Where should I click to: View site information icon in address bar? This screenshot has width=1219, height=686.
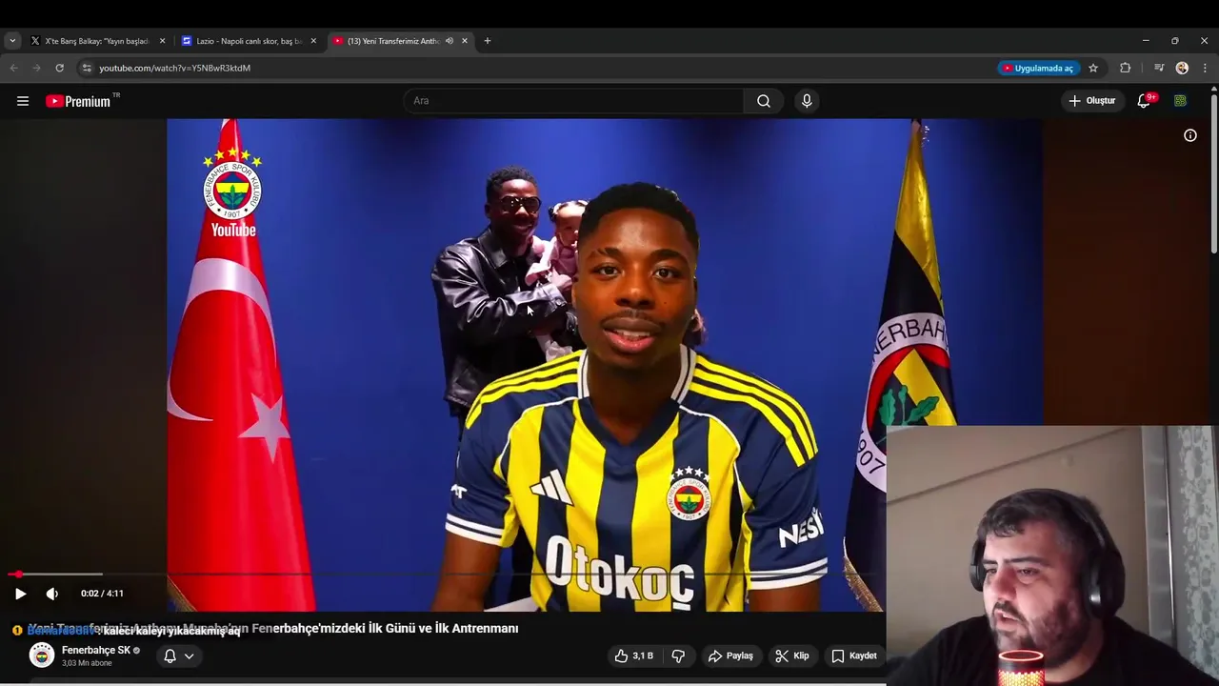coord(87,68)
